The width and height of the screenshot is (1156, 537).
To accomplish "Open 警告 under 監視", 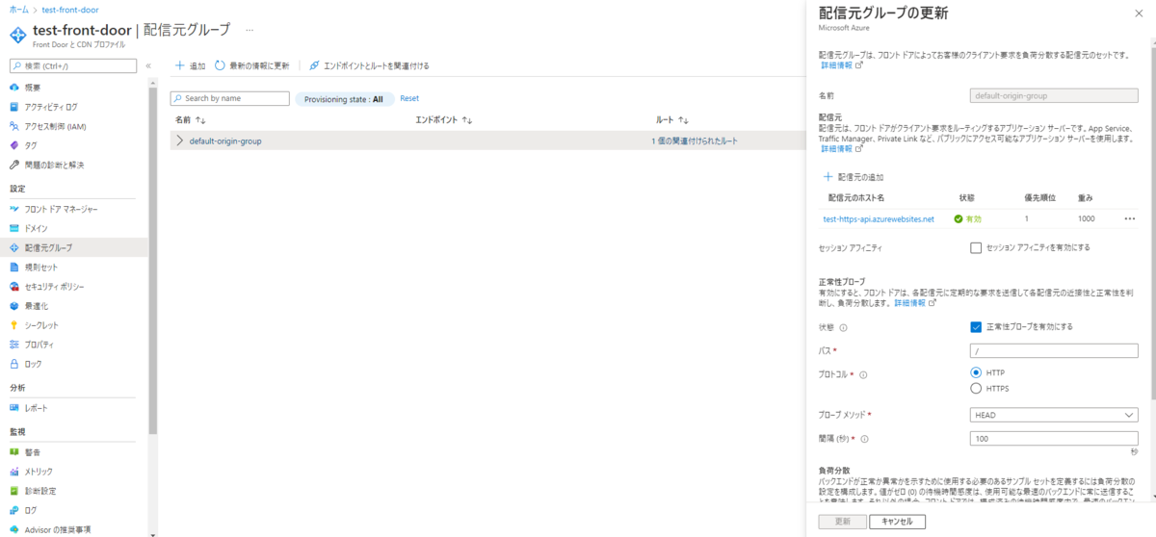I will [33, 452].
